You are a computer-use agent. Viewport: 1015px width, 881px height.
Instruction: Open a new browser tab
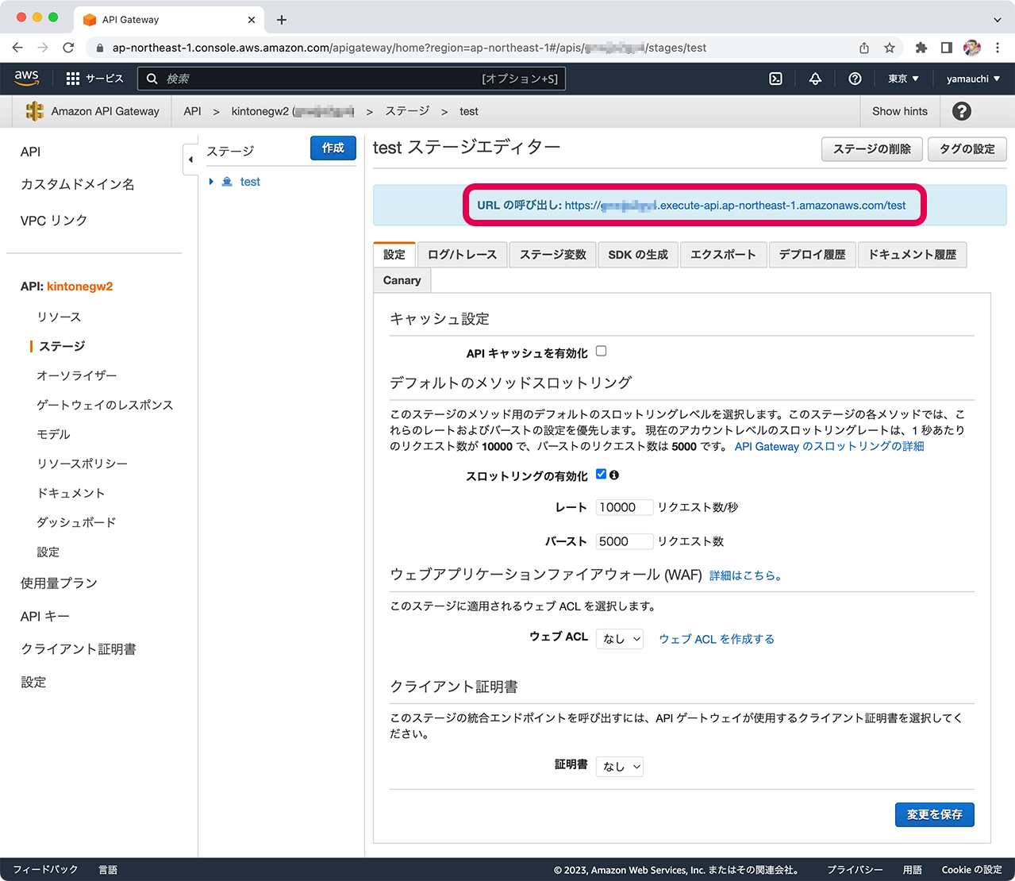click(282, 20)
